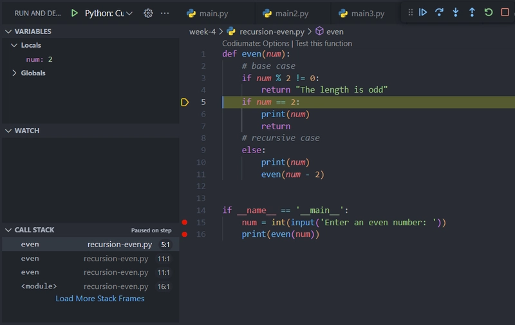Click the highlighted line 5 code

[x=270, y=102]
